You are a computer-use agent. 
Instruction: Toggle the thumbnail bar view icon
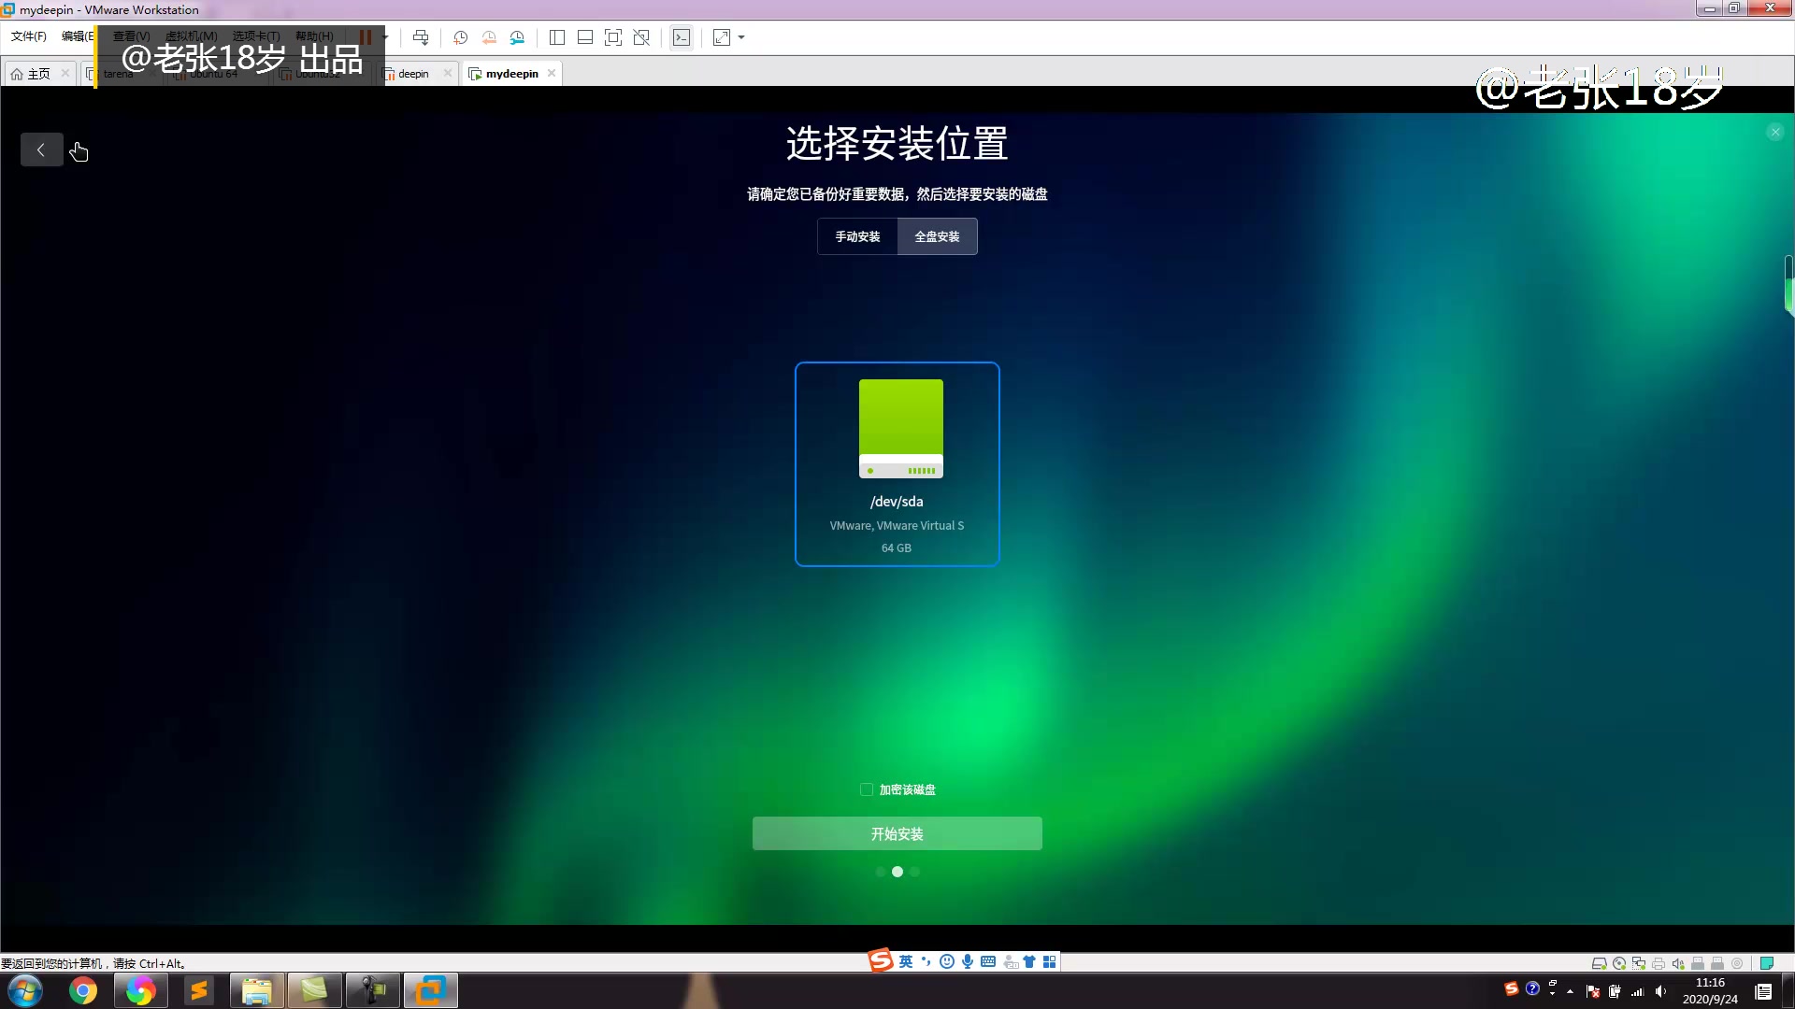585,37
